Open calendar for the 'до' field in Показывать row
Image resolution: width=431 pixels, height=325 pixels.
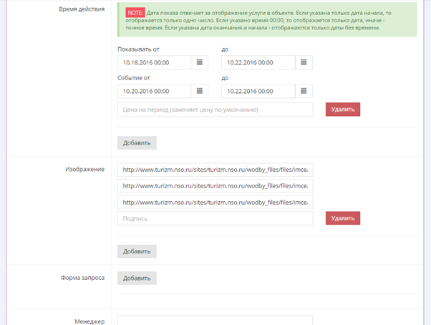[304, 63]
